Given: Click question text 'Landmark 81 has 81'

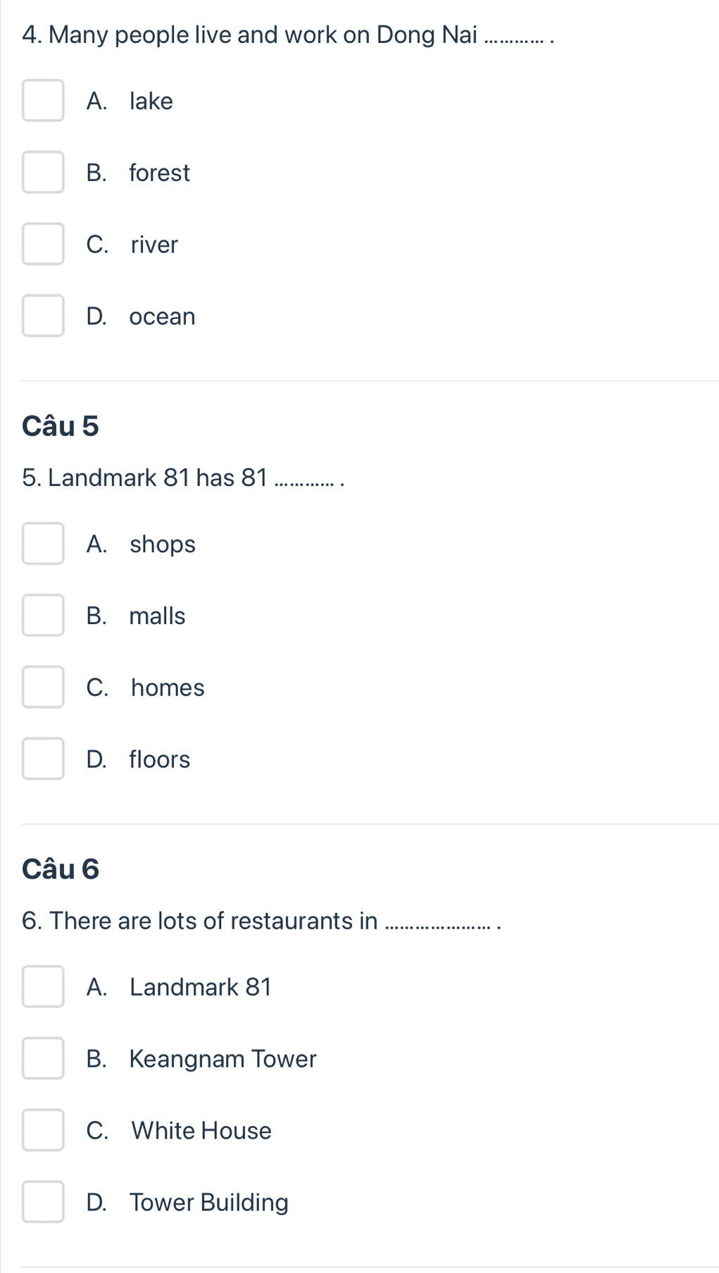Looking at the screenshot, I should point(185,478).
